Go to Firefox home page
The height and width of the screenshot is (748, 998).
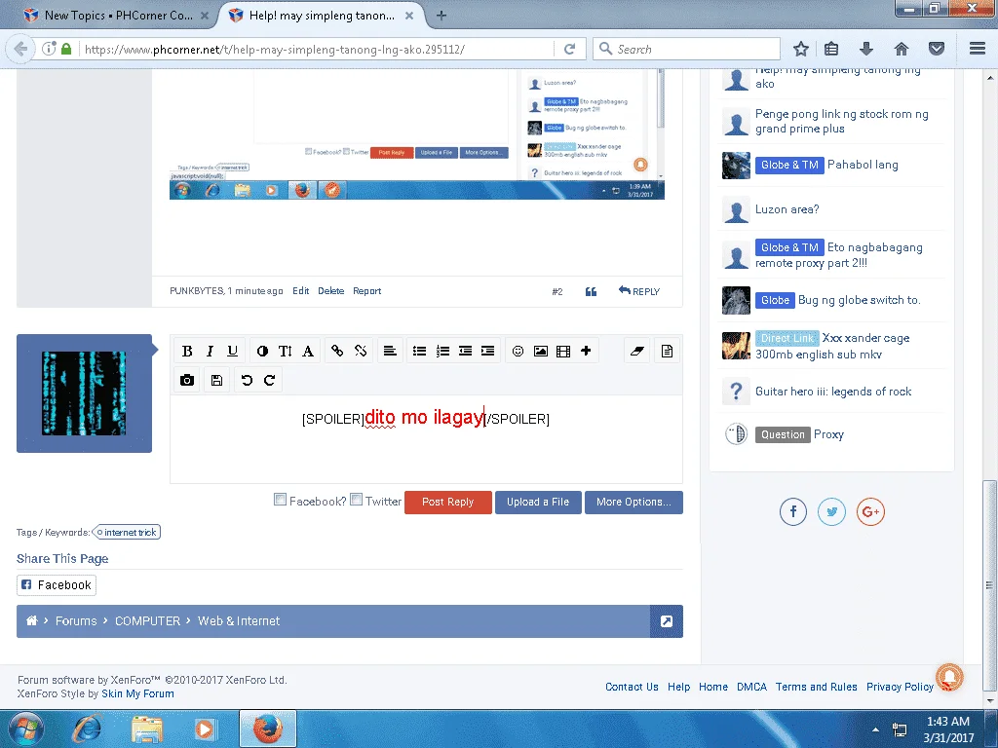(x=902, y=49)
